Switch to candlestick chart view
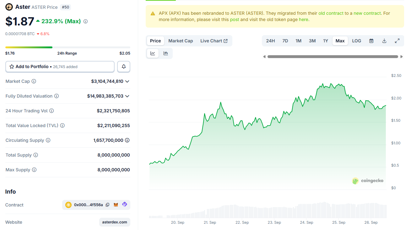The height and width of the screenshot is (230, 411). click(166, 53)
